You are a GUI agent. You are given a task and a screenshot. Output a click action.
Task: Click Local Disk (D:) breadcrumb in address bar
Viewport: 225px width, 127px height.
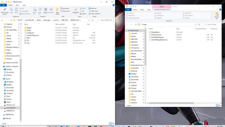click(x=30, y=20)
